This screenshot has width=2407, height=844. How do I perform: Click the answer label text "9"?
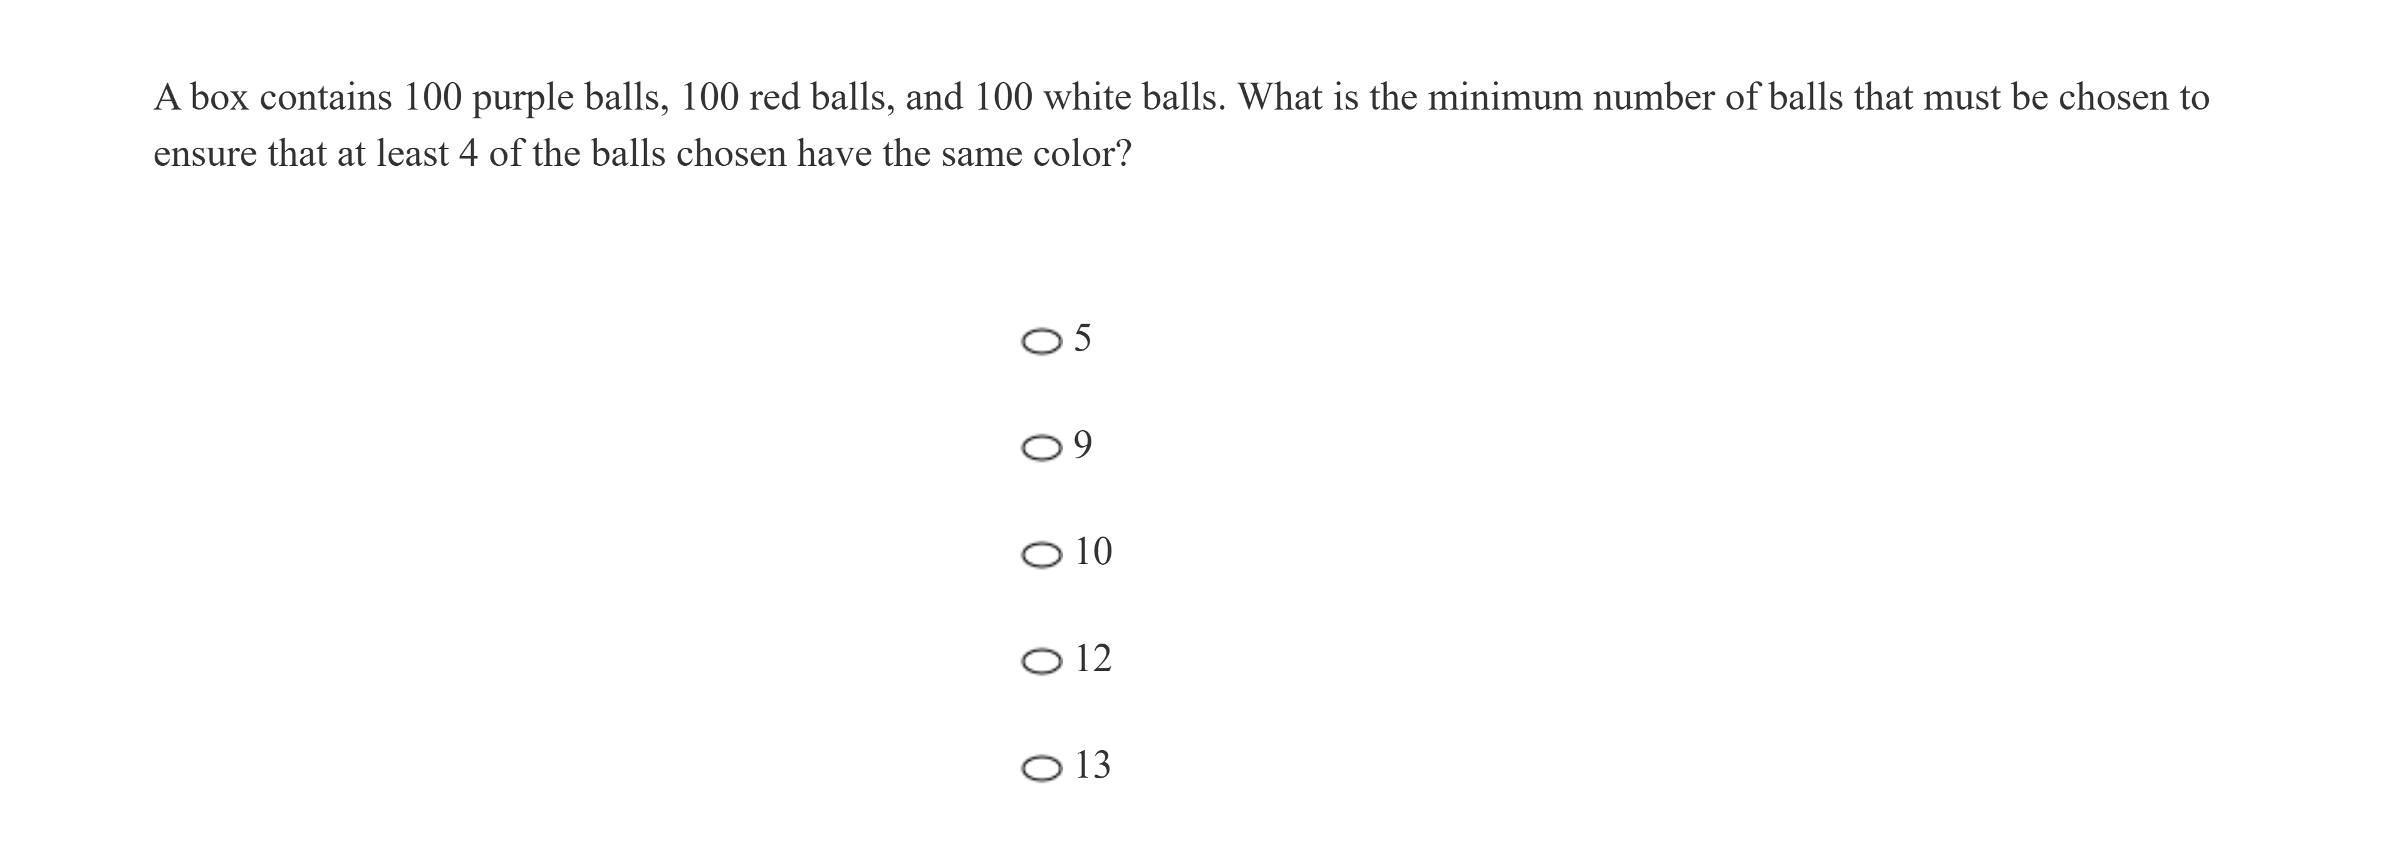click(1082, 445)
